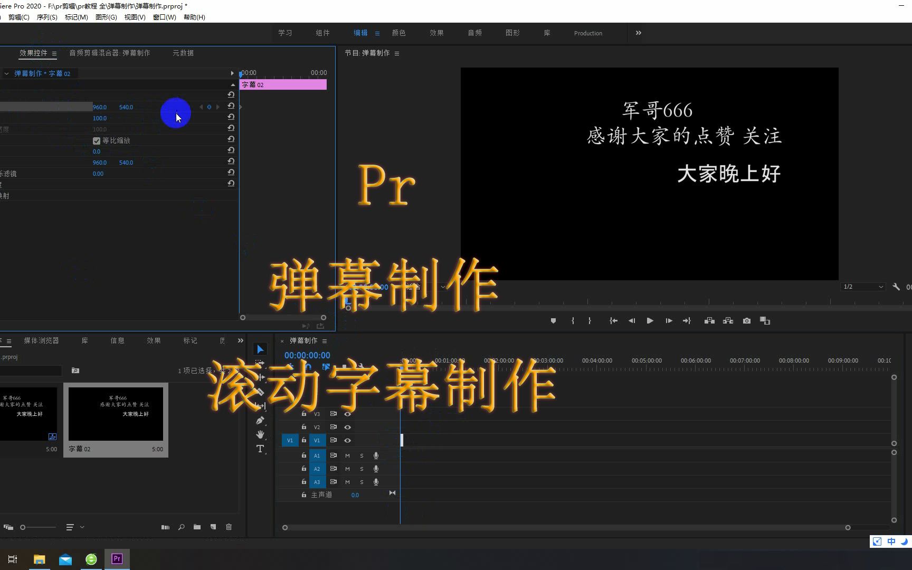912x570 pixels.
Task: Create New Bin folder icon
Action: click(x=197, y=527)
